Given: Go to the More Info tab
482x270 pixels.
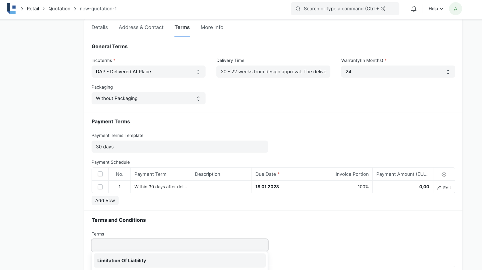Looking at the screenshot, I should pyautogui.click(x=212, y=27).
